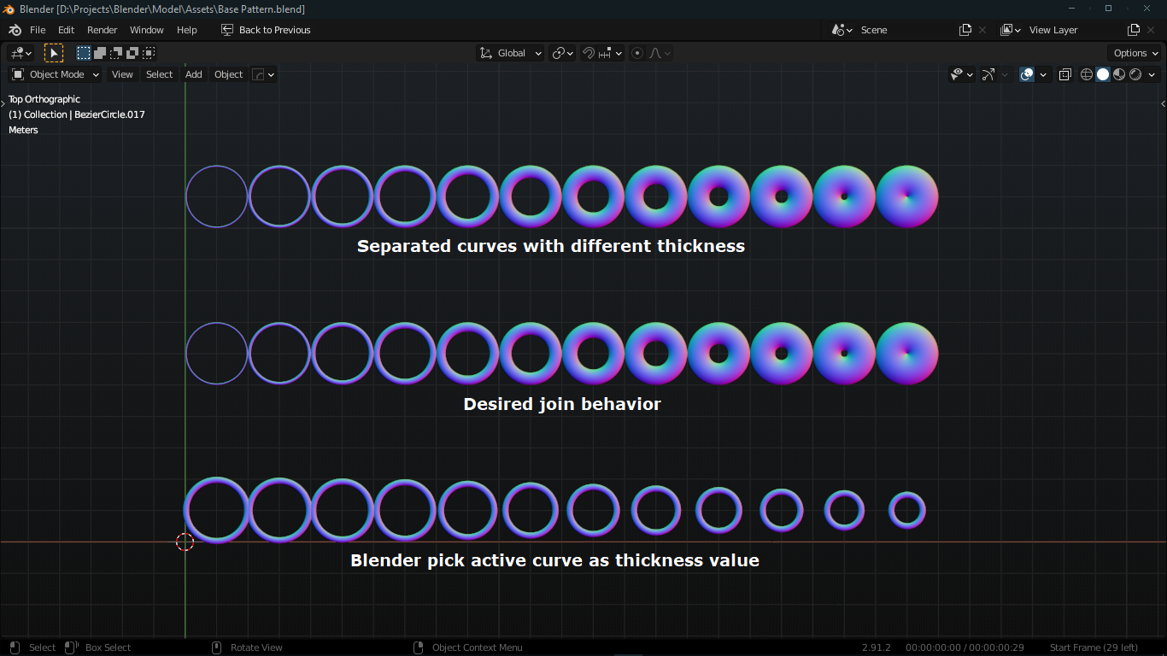Open the Global transform orientation dropdown
1167x656 pixels.
coord(510,53)
